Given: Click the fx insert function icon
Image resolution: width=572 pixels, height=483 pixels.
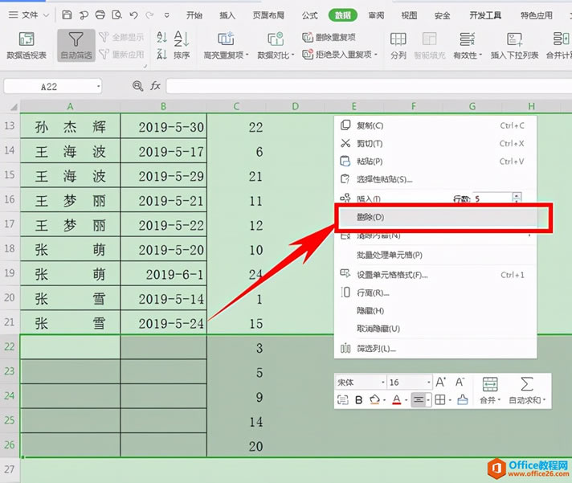Looking at the screenshot, I should (x=155, y=86).
